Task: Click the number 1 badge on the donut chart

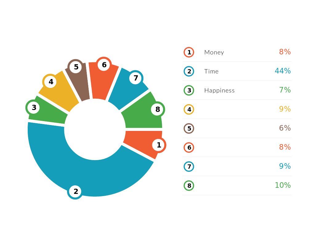Action: click(159, 145)
